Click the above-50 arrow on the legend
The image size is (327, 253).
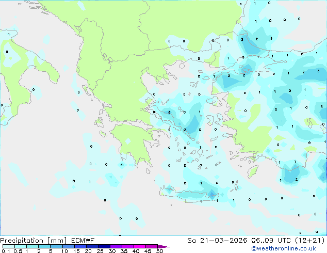pos(163,246)
